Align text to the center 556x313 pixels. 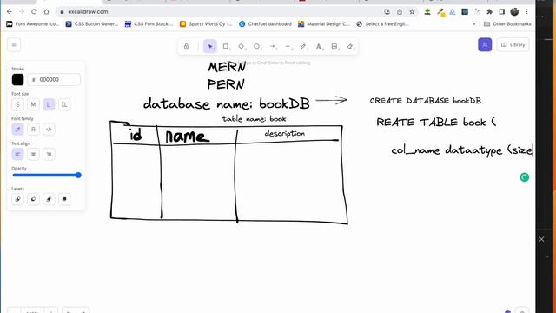[33, 155]
